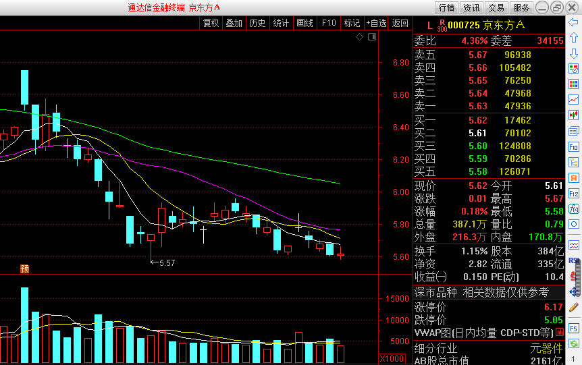Click the left arrow back icon in sidebar

[x=574, y=22]
